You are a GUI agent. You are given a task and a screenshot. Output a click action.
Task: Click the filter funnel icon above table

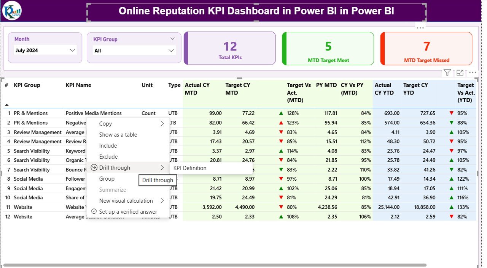click(x=447, y=73)
